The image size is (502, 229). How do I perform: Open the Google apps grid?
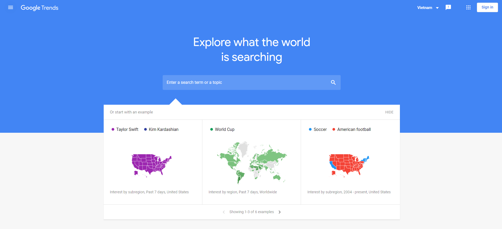pyautogui.click(x=468, y=7)
